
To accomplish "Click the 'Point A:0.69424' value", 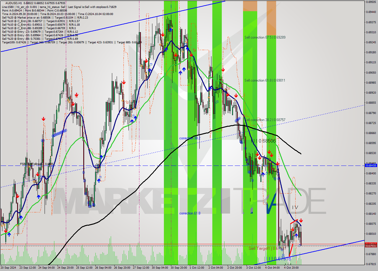I will [x=12, y=10].
